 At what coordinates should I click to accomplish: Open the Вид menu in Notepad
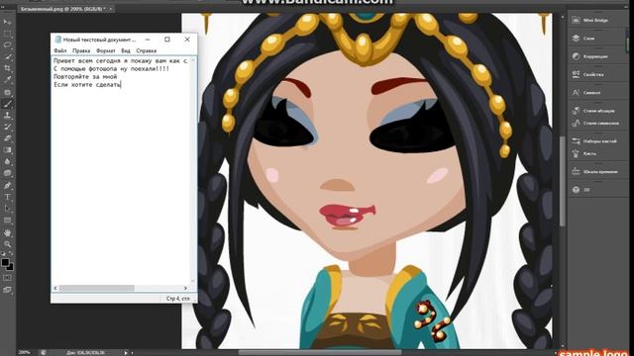pyautogui.click(x=126, y=50)
